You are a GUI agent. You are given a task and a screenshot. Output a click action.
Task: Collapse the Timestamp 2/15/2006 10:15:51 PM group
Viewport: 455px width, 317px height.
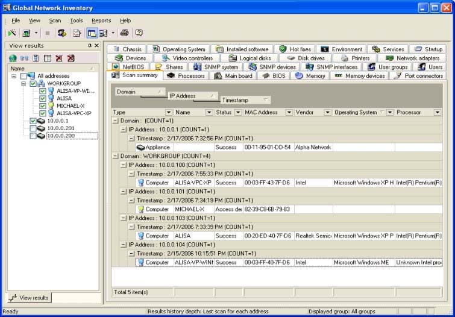131,254
